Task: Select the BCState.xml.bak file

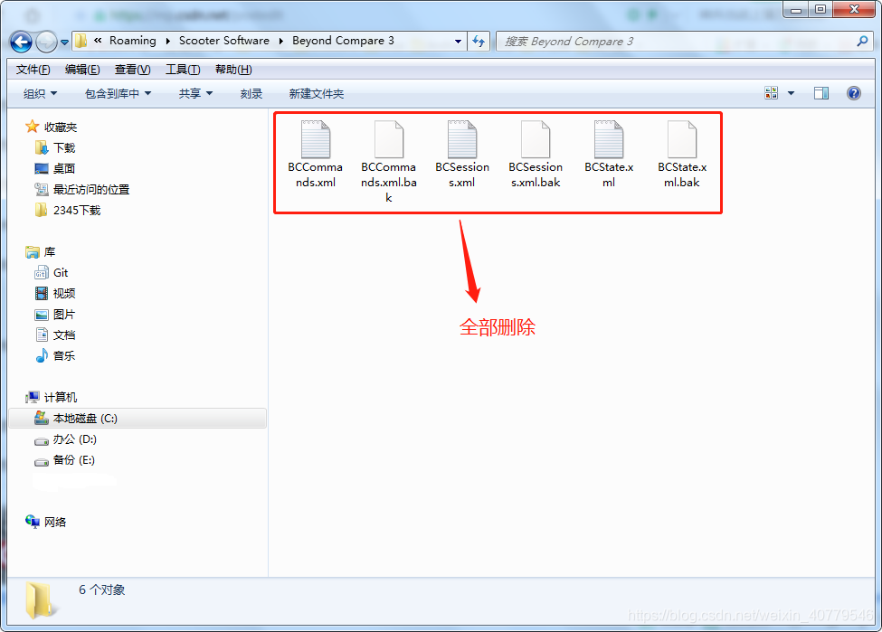Action: coord(682,154)
